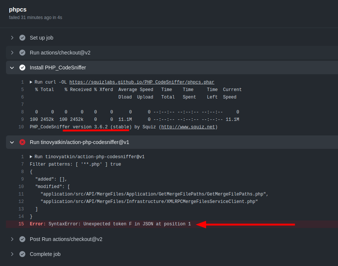Collapse the Run tinovyatkin/action-php-codesniffer@v1 step
Image resolution: width=338 pixels, height=266 pixels.
(12, 143)
